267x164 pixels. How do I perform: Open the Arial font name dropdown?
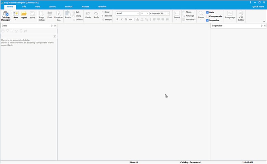tap(138, 14)
